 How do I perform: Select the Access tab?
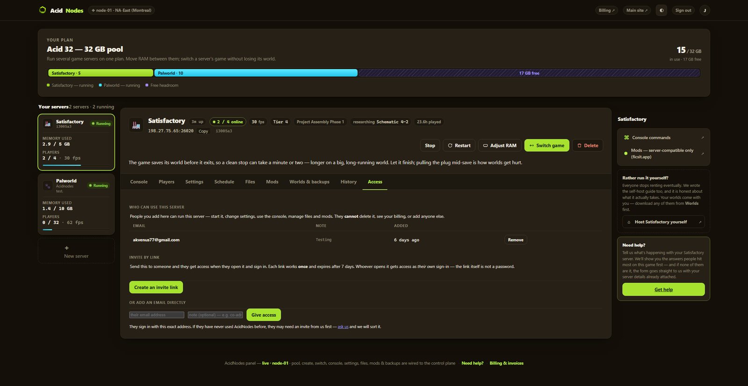click(375, 182)
